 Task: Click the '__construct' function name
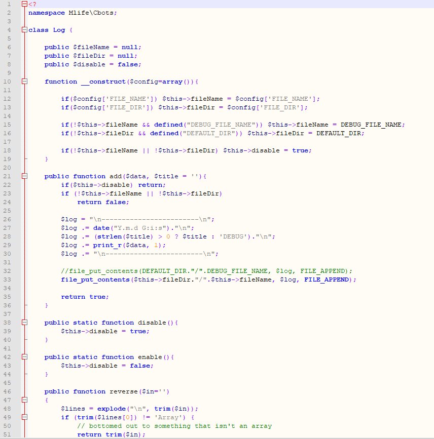(103, 82)
